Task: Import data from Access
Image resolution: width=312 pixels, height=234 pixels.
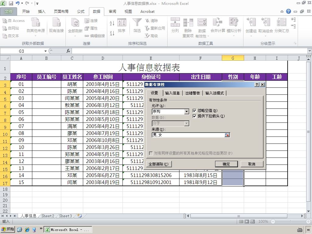Action: coord(13,21)
